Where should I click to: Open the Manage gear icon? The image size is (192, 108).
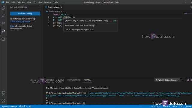tap(3, 100)
